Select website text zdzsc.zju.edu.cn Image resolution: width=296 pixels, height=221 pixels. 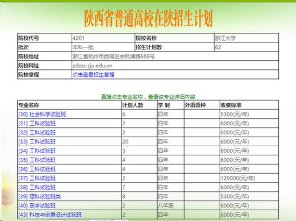[93, 66]
